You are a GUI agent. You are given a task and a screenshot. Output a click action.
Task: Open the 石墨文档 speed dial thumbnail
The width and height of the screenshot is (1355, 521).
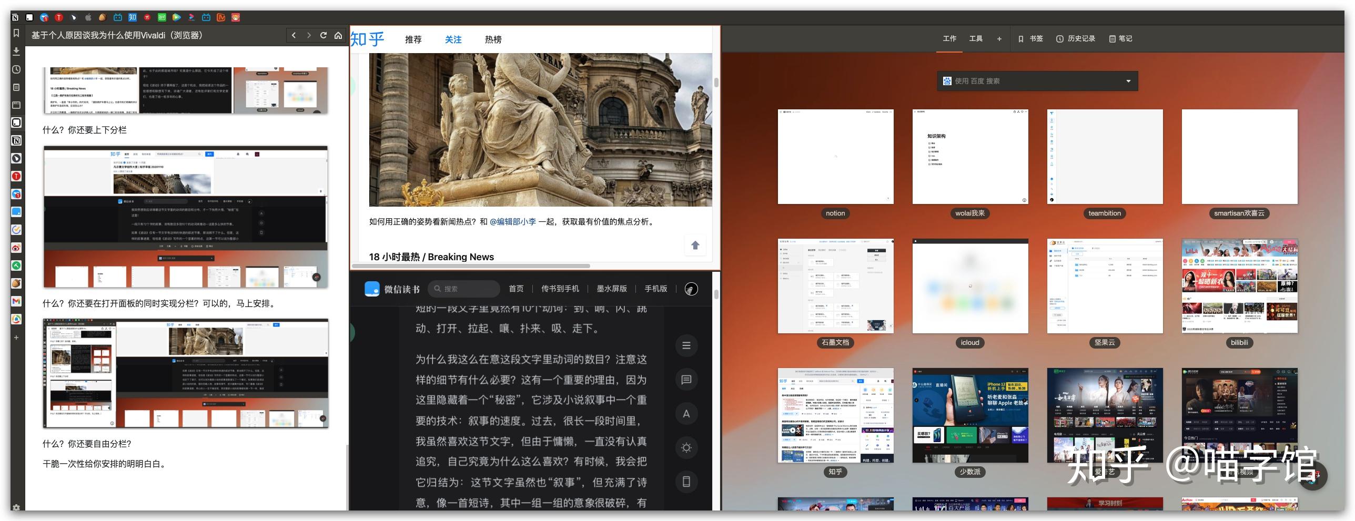click(835, 286)
